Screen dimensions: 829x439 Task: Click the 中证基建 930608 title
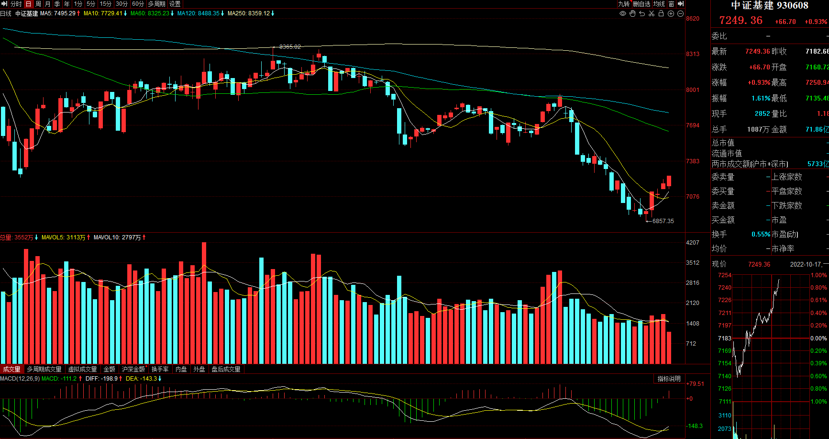[770, 6]
